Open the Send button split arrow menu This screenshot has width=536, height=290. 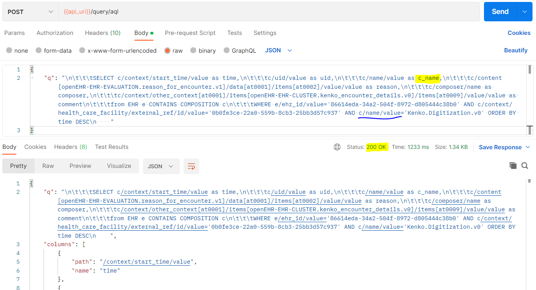click(x=524, y=11)
